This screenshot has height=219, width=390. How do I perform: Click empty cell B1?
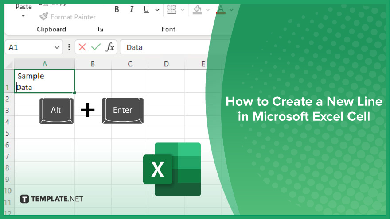[x=93, y=81]
